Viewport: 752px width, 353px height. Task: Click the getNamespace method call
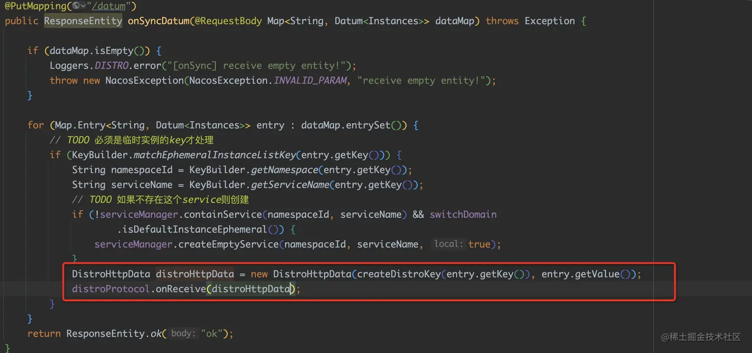pyautogui.click(x=284, y=170)
